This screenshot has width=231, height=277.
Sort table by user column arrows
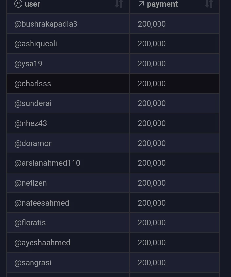pos(119,4)
